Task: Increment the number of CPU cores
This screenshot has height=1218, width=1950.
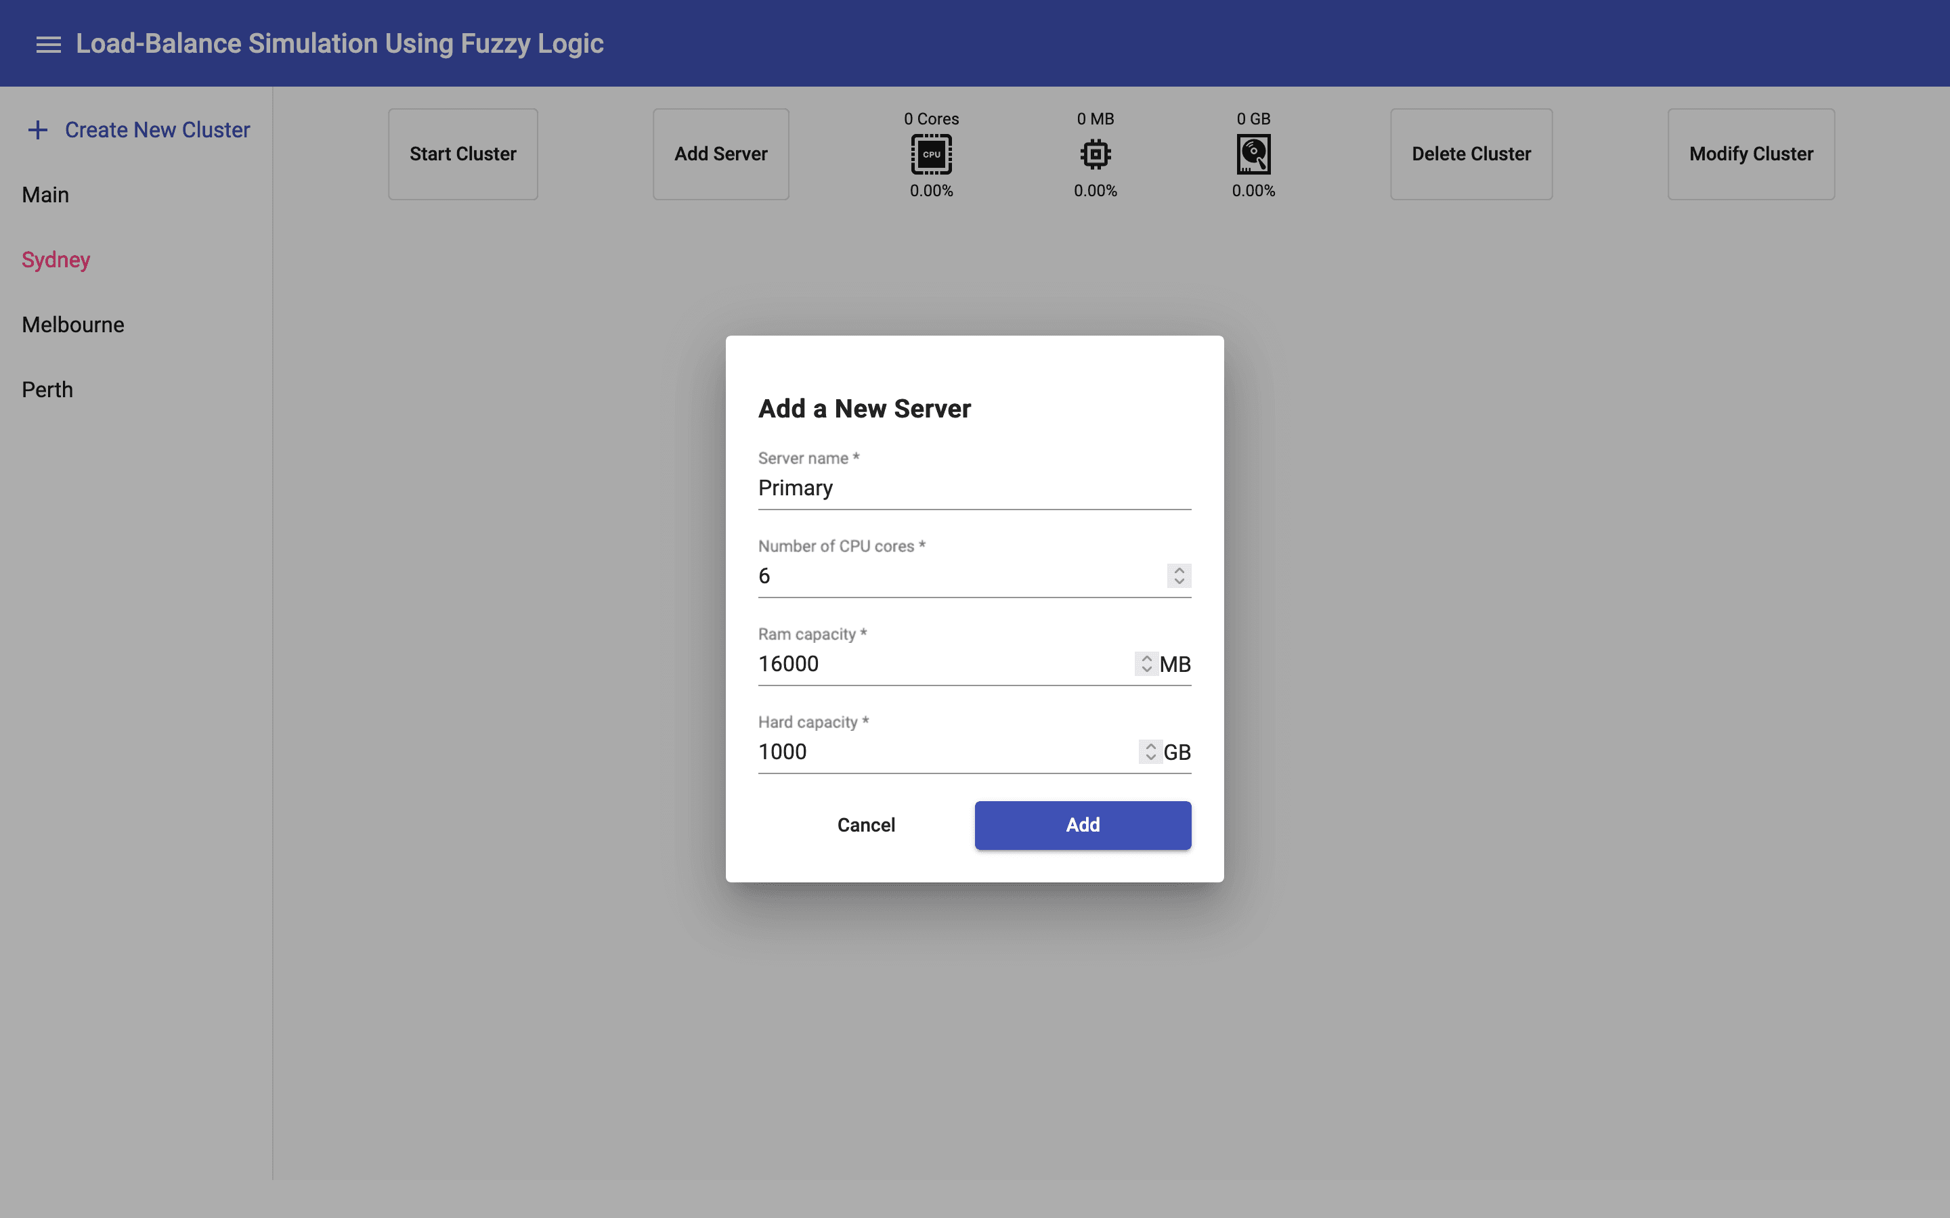Action: [1179, 570]
